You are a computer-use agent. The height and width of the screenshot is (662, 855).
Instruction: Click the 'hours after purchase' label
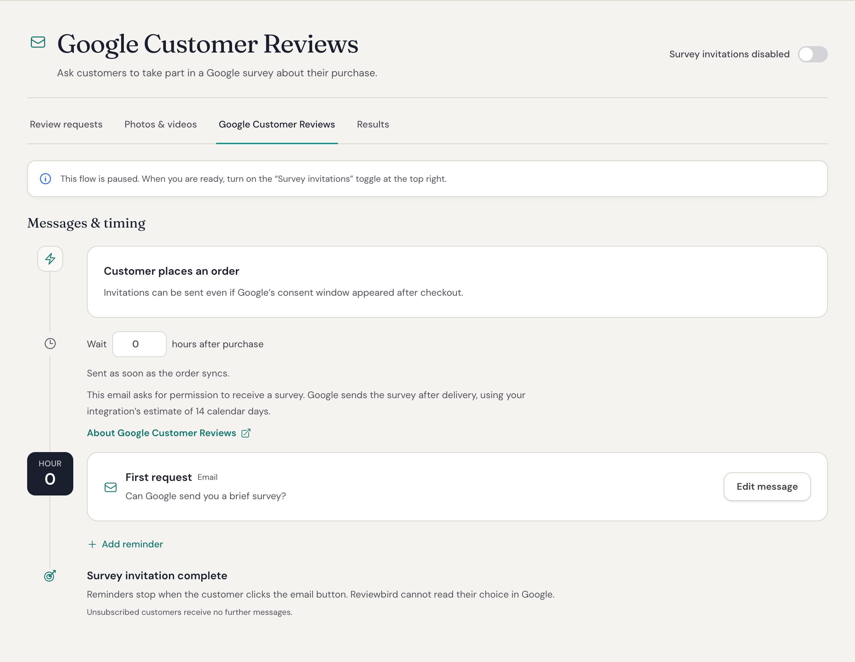[218, 344]
